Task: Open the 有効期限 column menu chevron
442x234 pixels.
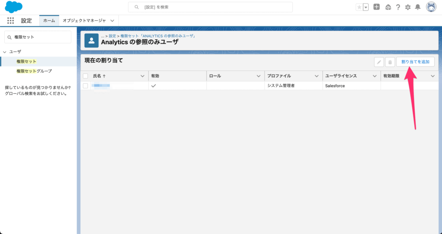Action: click(x=433, y=76)
